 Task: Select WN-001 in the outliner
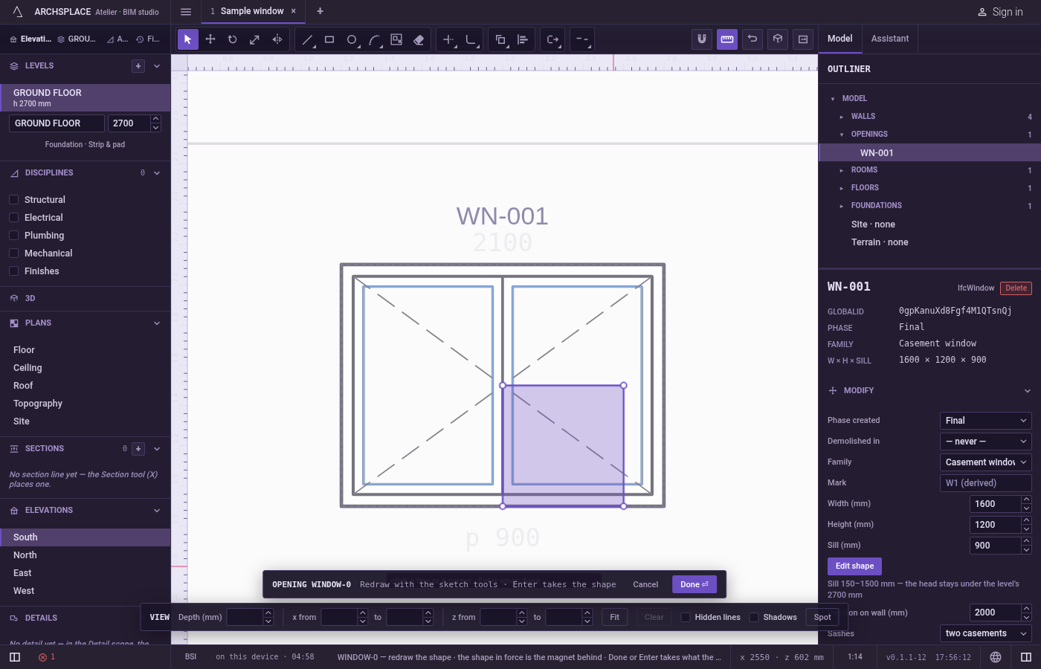coord(929,152)
